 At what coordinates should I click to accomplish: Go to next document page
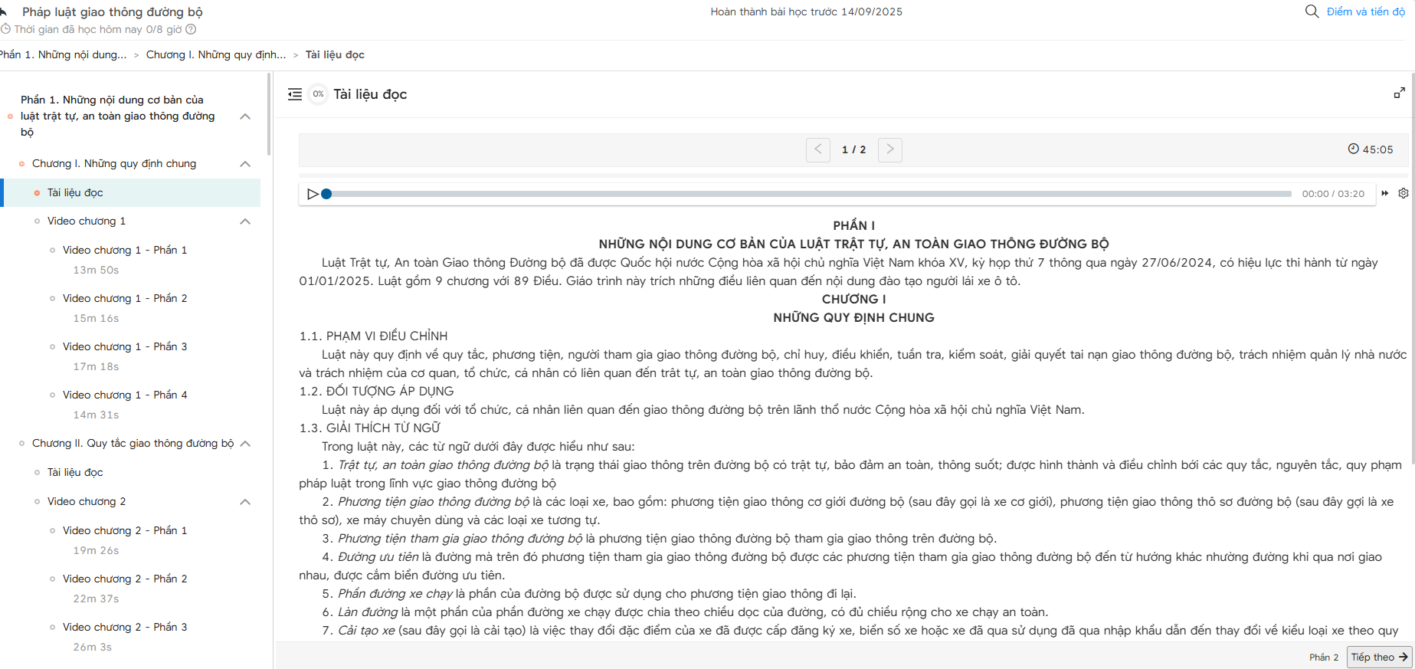point(889,149)
